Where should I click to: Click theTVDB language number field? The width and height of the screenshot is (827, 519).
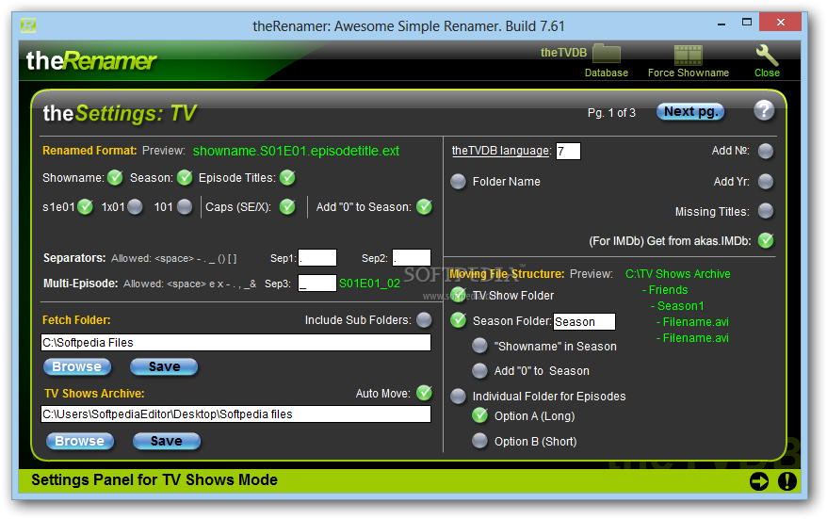pos(568,152)
